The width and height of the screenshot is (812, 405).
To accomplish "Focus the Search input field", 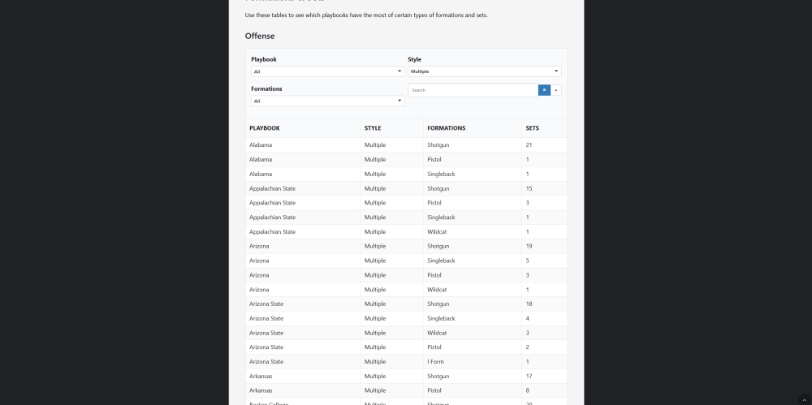I will [x=473, y=90].
